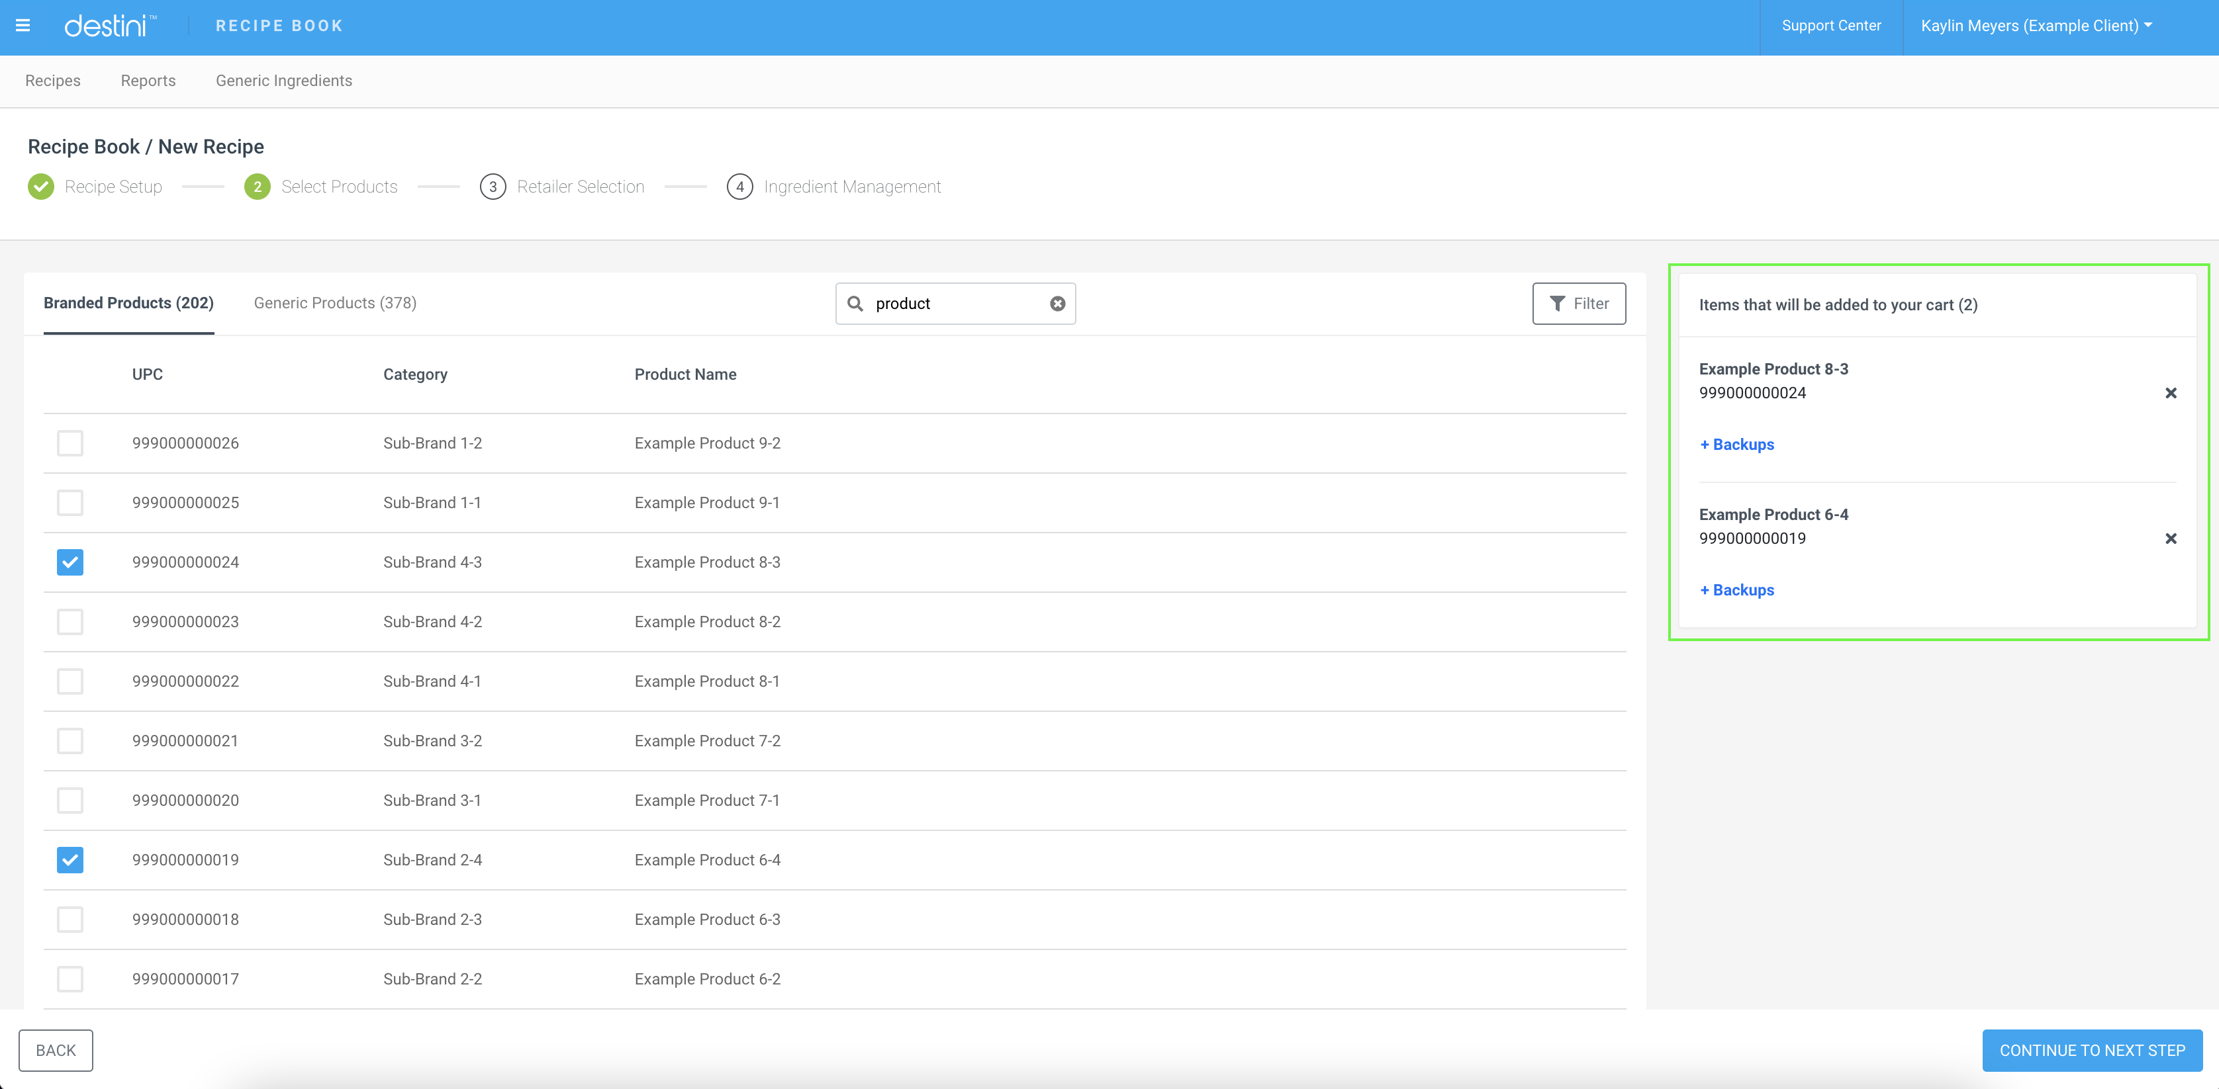Click inside the product search field
This screenshot has width=2219, height=1089.
coord(947,303)
